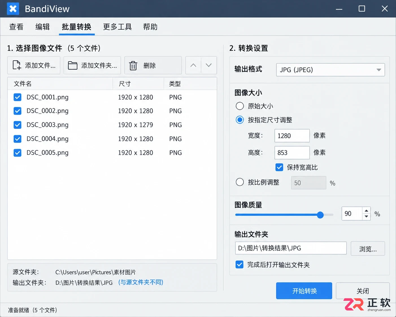Click the size cell 1920 x 1279
Viewport: 396px width, 317px height.
136,125
